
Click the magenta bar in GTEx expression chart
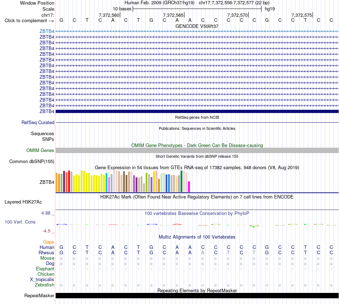click(189, 187)
